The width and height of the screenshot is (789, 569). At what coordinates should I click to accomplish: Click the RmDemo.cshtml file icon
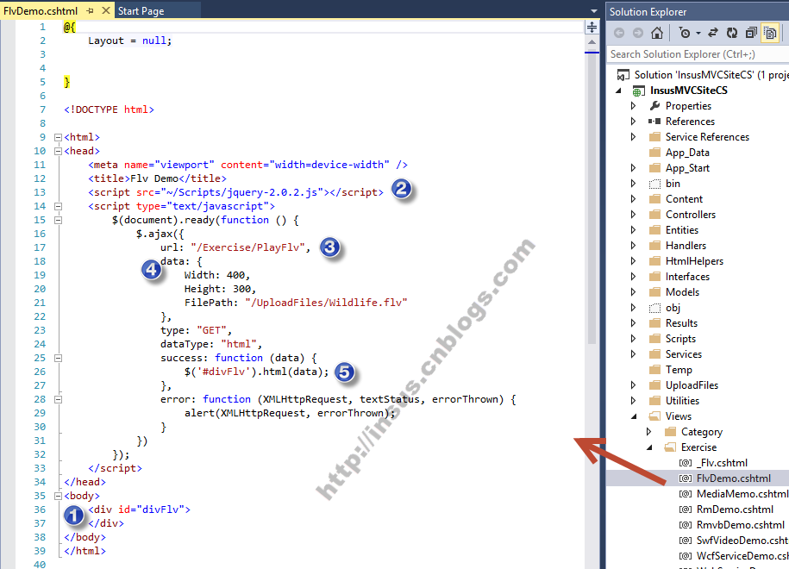[x=686, y=510]
